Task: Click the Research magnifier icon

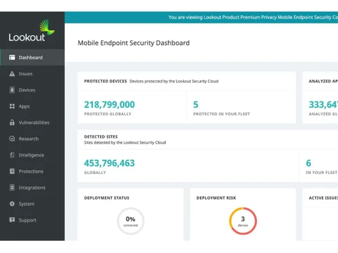Action: 12,139
